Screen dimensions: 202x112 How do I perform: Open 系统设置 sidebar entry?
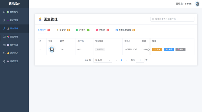[x=14, y=61]
